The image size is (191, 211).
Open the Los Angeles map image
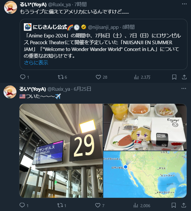point(145,174)
